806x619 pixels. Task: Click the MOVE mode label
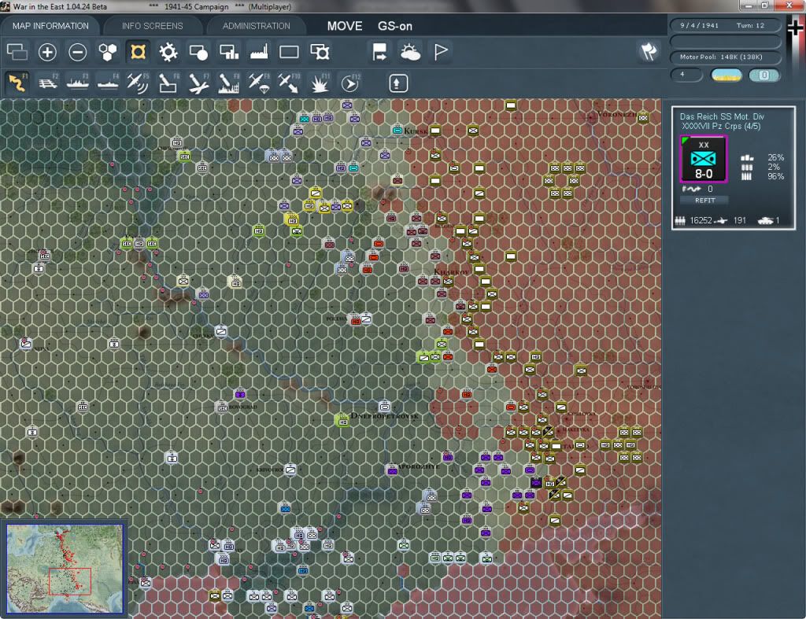[x=345, y=26]
